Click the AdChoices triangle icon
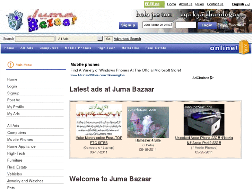 (212, 78)
